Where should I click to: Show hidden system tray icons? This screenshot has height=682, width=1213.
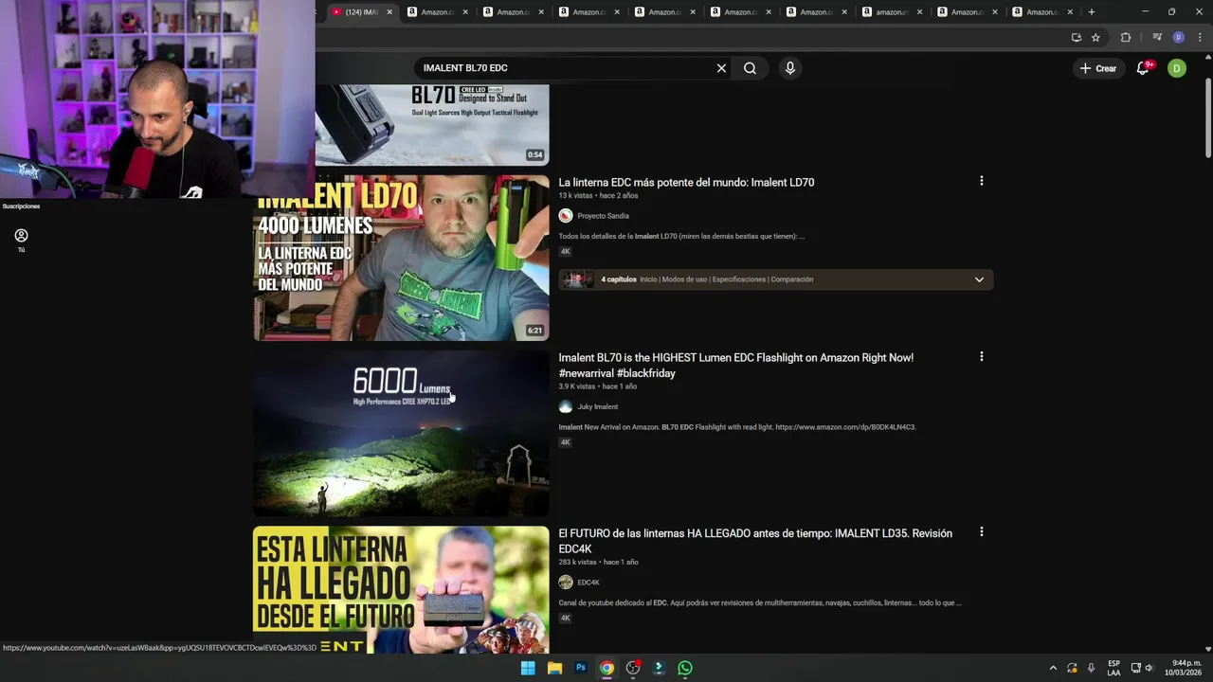pos(1052,668)
